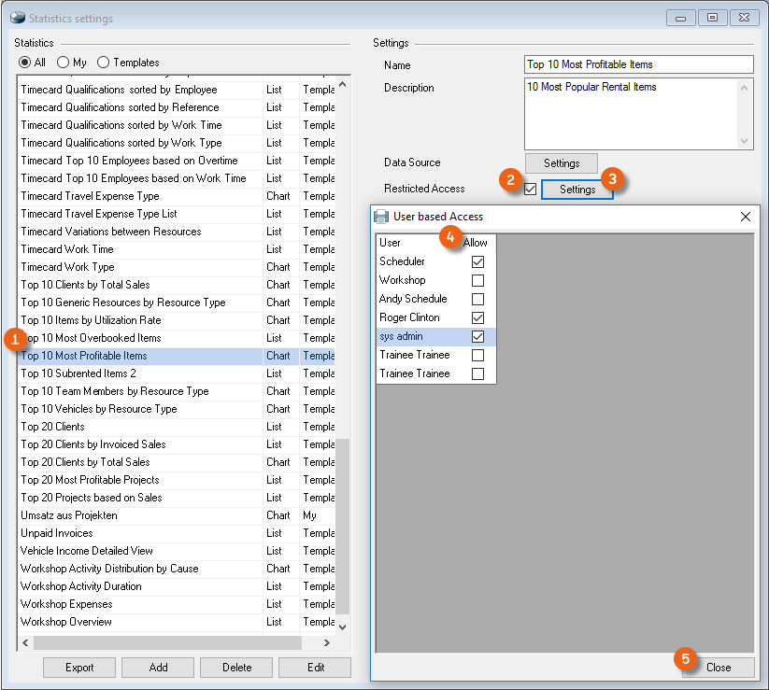Uncheck Allow for Roger Clinton
769x690 pixels.
(477, 318)
